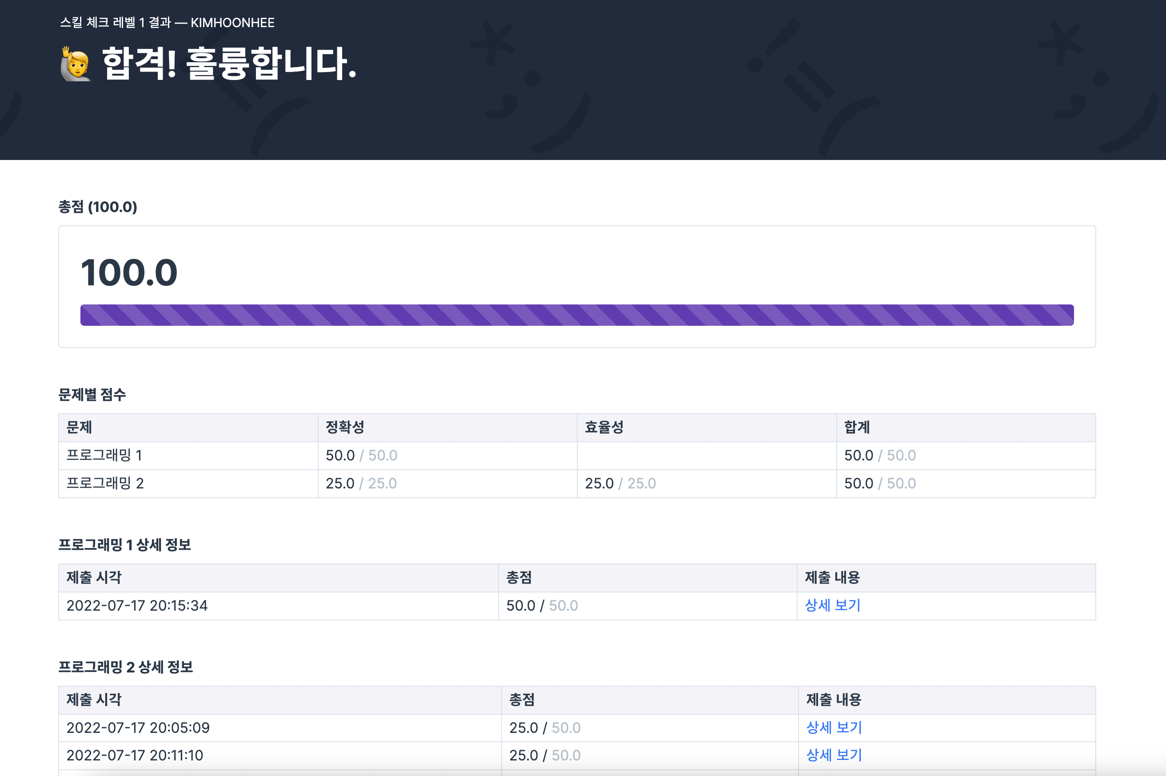Click the large 100.0 score value
The width and height of the screenshot is (1166, 776).
click(x=129, y=273)
